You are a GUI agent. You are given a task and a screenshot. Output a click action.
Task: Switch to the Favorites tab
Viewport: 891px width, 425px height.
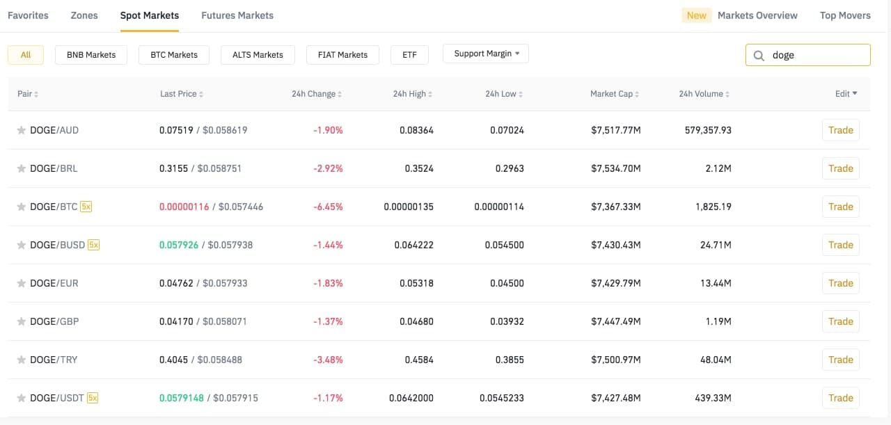pos(28,15)
